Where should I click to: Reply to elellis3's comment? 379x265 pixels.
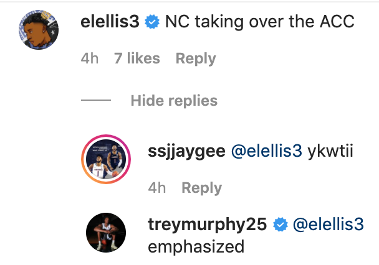pyautogui.click(x=196, y=58)
